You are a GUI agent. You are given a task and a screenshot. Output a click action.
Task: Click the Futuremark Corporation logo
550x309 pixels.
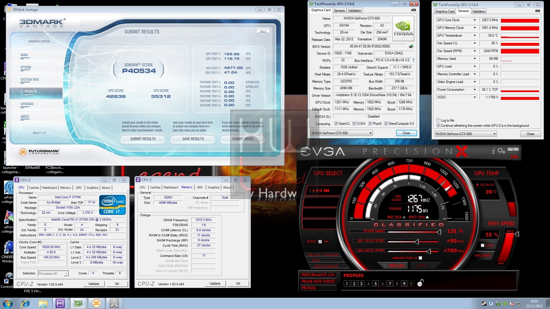coord(40,152)
